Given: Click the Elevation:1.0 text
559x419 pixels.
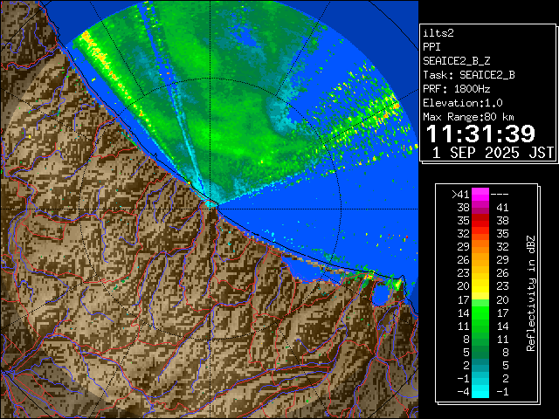Looking at the screenshot, I should [x=462, y=103].
